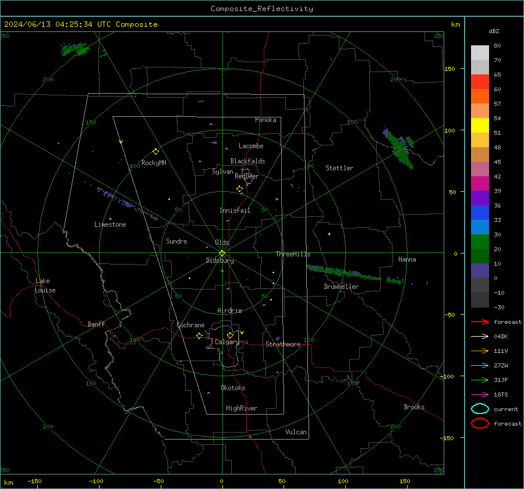Click the Blackfalds map label

pyautogui.click(x=247, y=161)
